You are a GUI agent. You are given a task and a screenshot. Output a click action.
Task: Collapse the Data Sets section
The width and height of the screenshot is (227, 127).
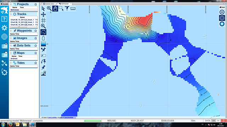[x=11, y=46]
